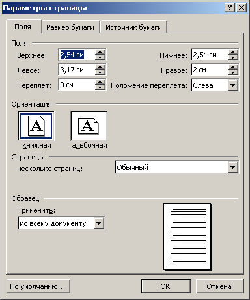Click the page preview thumbnail in Образец
Image resolution: width=250 pixels, height=300 pixels.
pos(187,237)
